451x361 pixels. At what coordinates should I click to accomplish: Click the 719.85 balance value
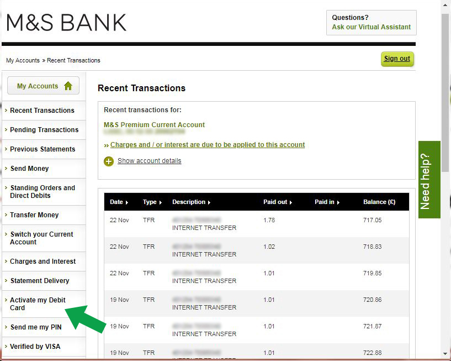pos(372,273)
